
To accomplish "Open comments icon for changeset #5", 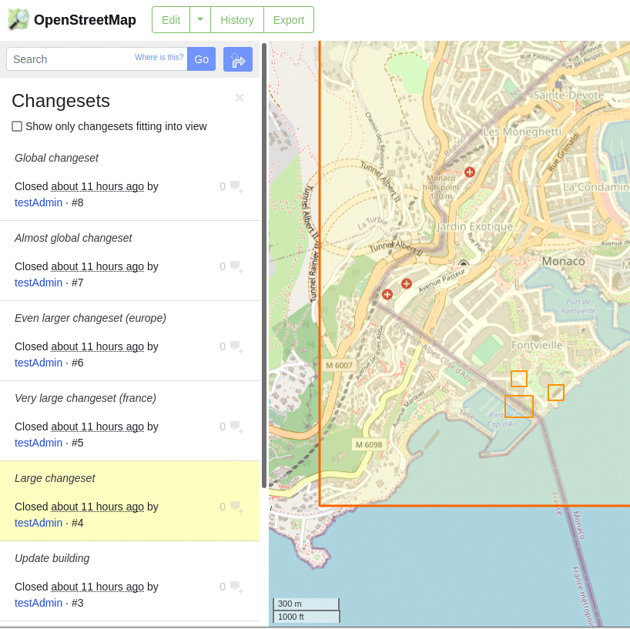I will [x=236, y=427].
